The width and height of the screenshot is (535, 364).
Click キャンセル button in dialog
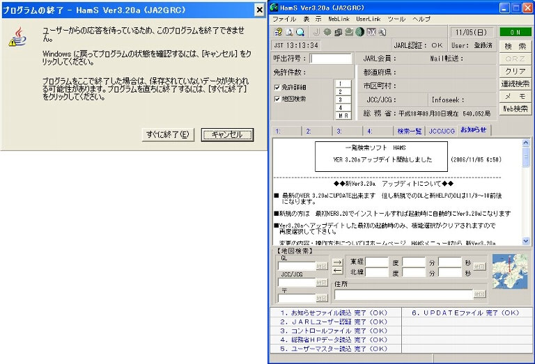click(x=227, y=134)
